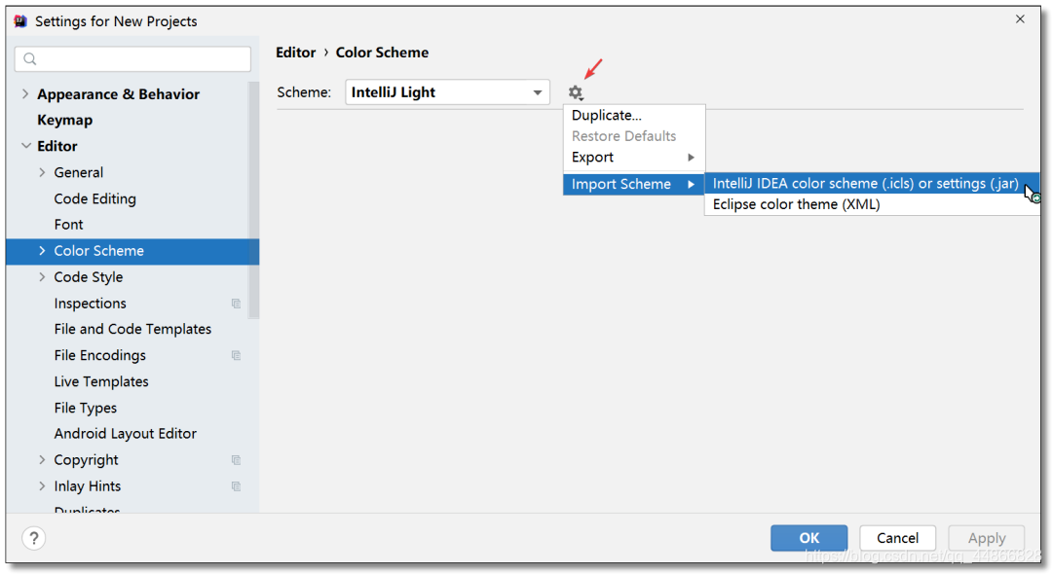Choose IntelliJ IDEA color scheme (.icls) import
The height and width of the screenshot is (574, 1052).
pos(866,182)
